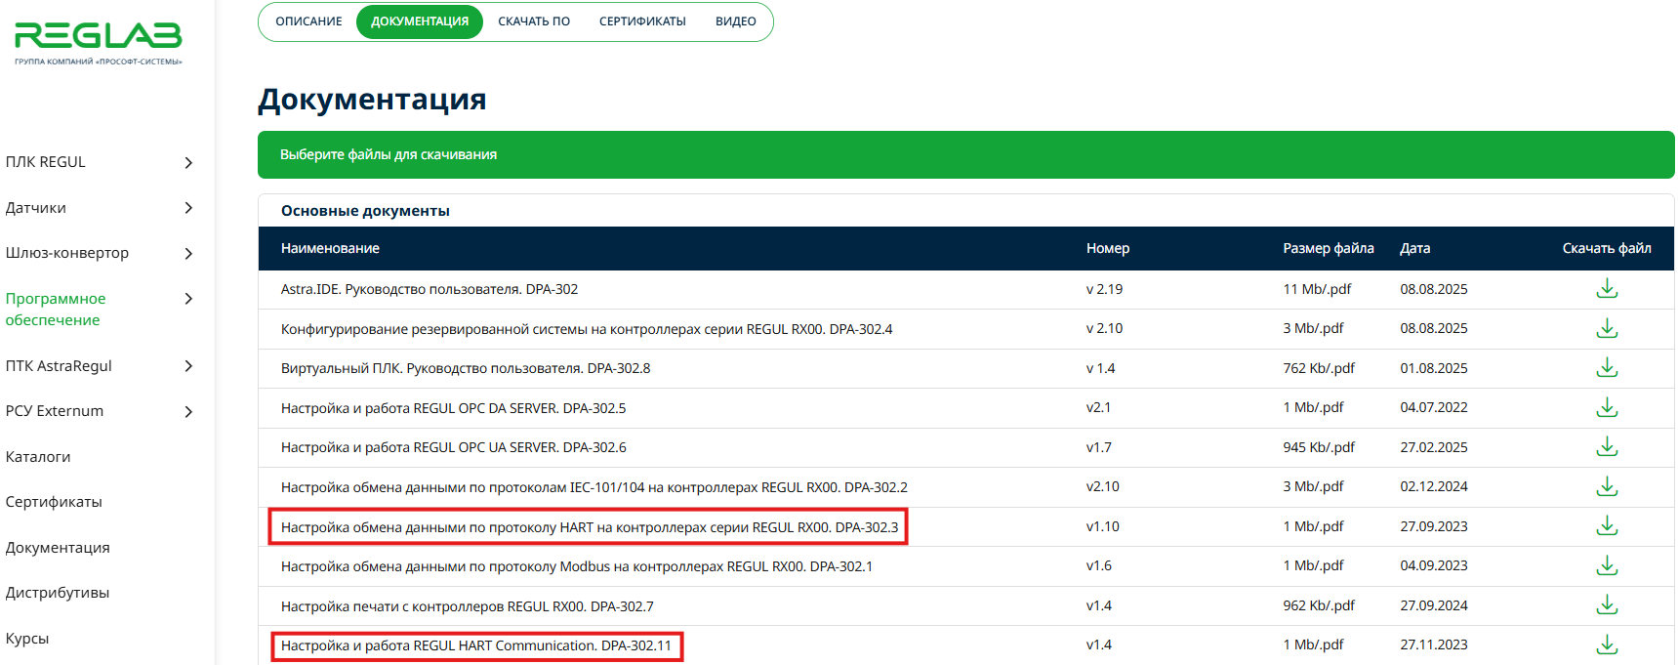Download the Astra.IDE user manual file
This screenshot has height=665, width=1678.
tap(1606, 289)
